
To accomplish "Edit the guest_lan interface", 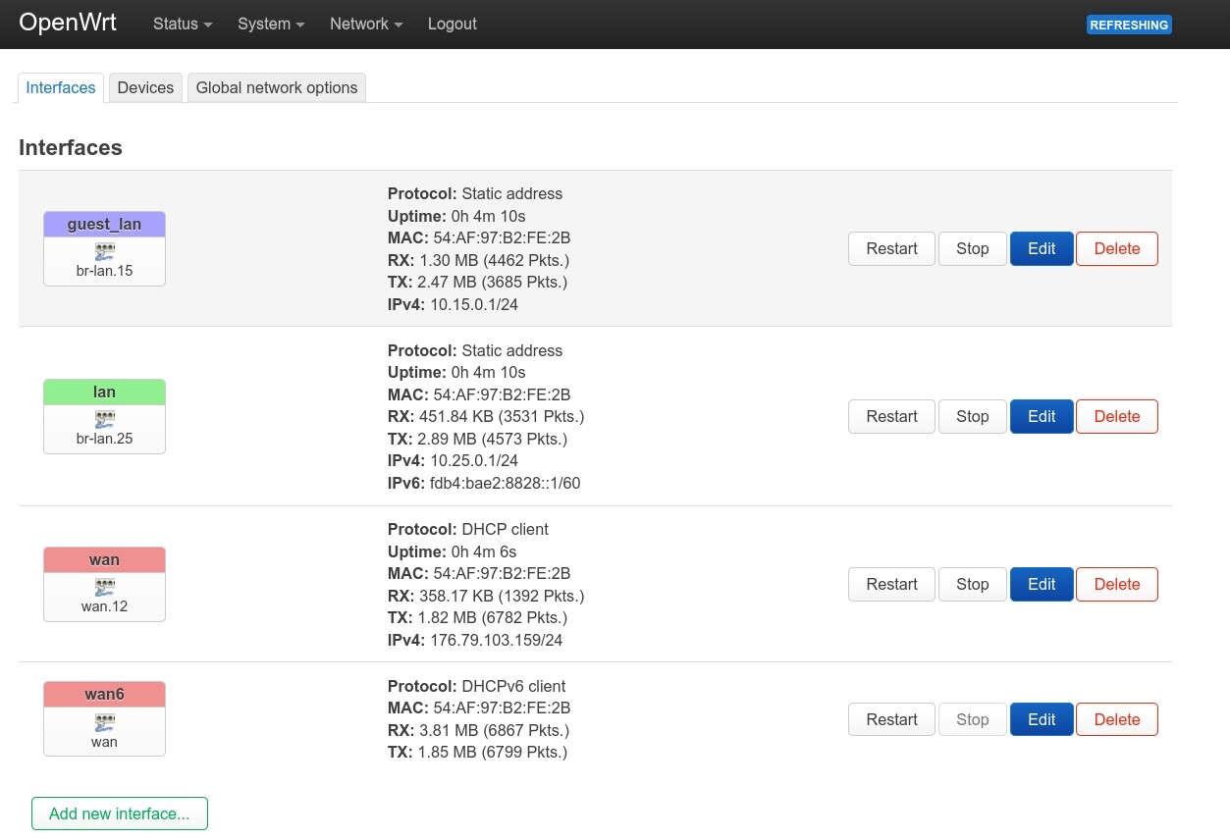I will tap(1041, 248).
